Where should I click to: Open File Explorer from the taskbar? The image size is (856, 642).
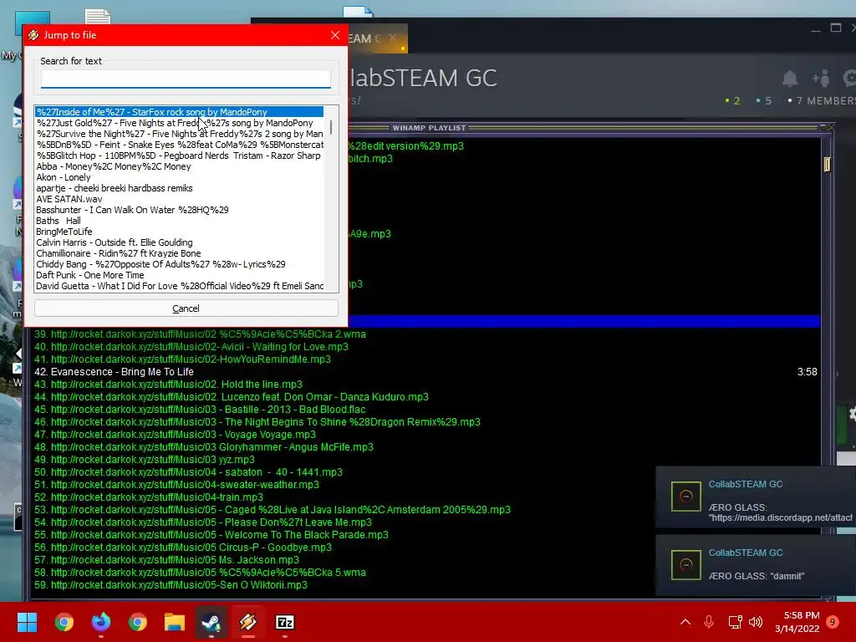click(x=175, y=622)
